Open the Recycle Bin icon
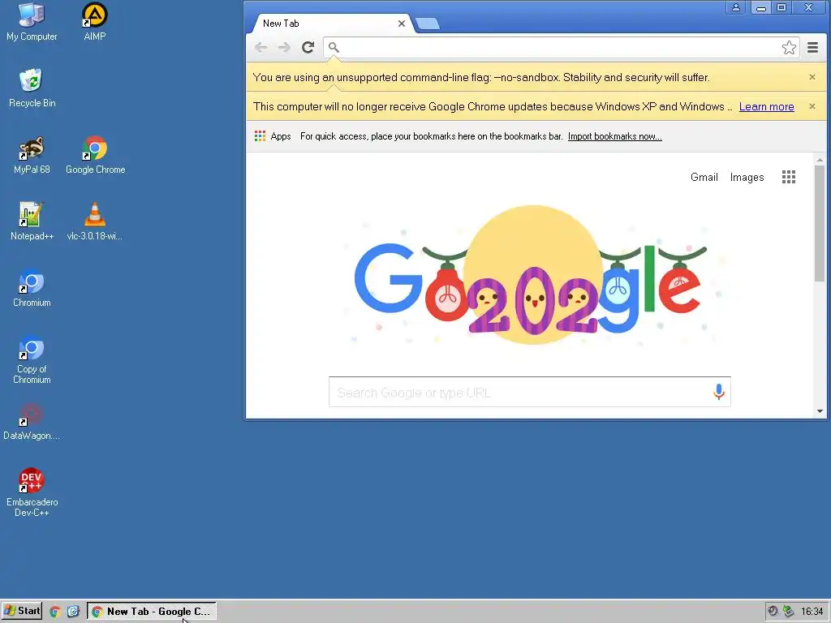 pos(32,88)
